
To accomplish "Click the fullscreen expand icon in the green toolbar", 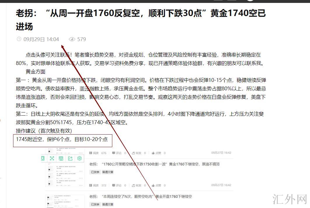I will [52, 158].
